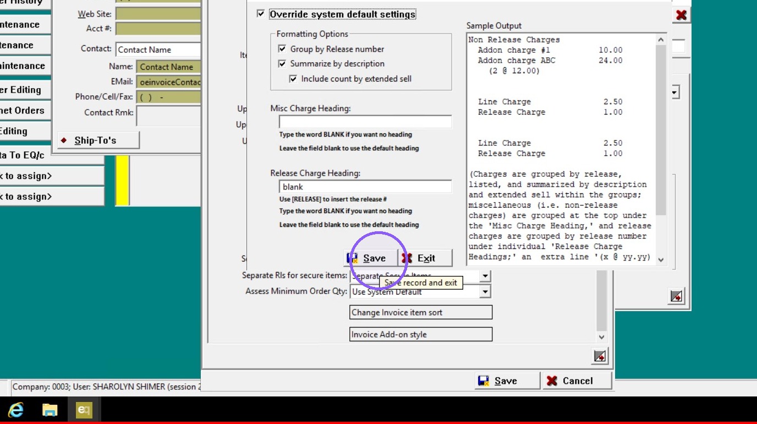Click the Sample Output scrollbar thumb
The width and height of the screenshot is (757, 424).
pos(661,131)
